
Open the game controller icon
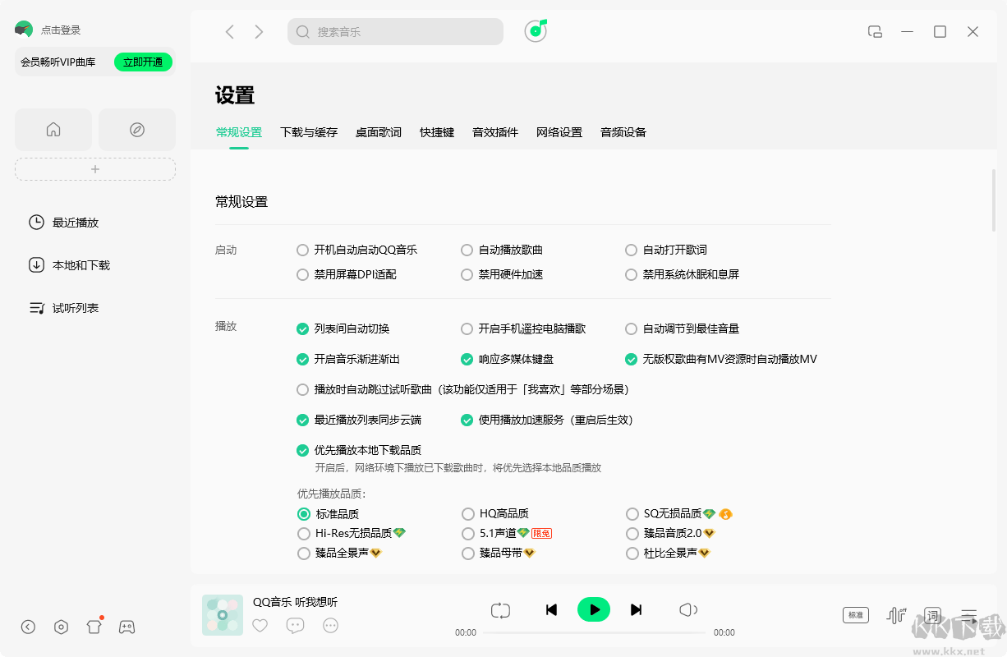point(126,627)
